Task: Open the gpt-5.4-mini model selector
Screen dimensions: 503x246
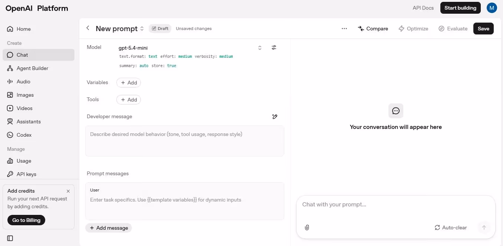Action: tap(191, 48)
